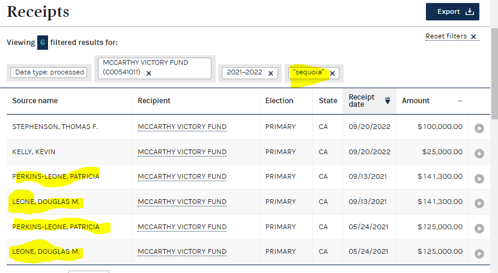Expand details for Stephenson, Thomas F. row

pyautogui.click(x=479, y=128)
